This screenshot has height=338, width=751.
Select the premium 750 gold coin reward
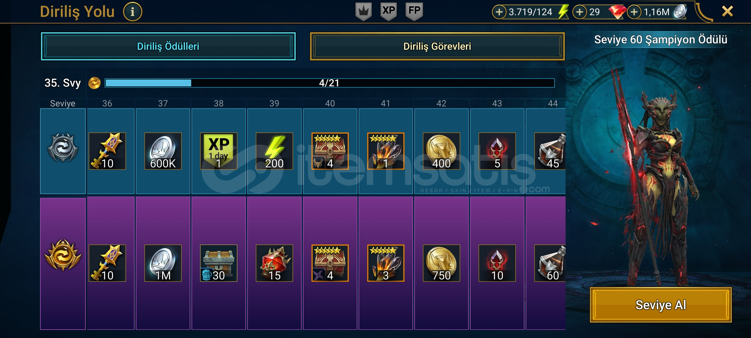442,263
